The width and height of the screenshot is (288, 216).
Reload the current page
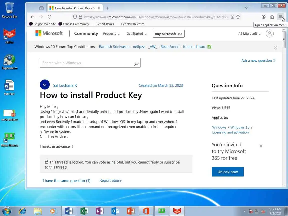(x=49, y=17)
